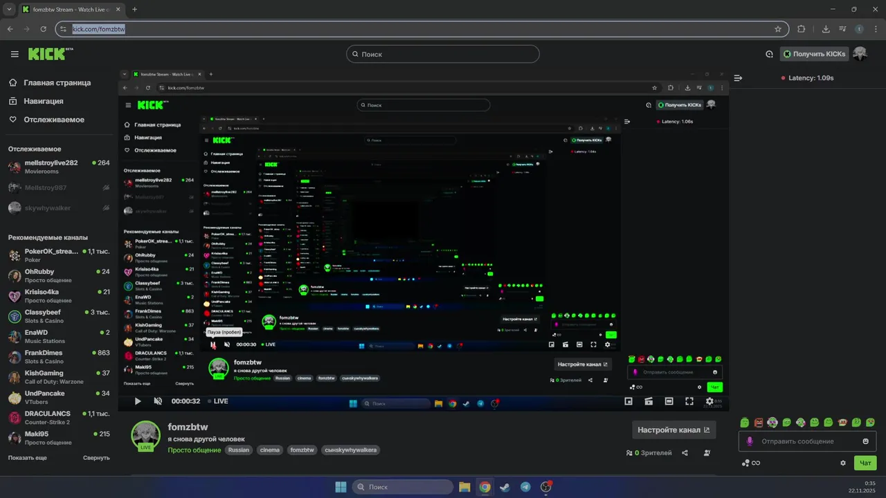Open KishGaming Call of Duty channel
Viewport: 886px width, 498px height.
click(x=58, y=377)
